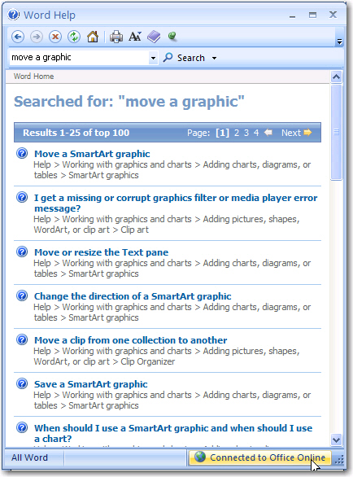Click help icon beside When should I use
The height and width of the screenshot is (477, 353).
point(22,427)
